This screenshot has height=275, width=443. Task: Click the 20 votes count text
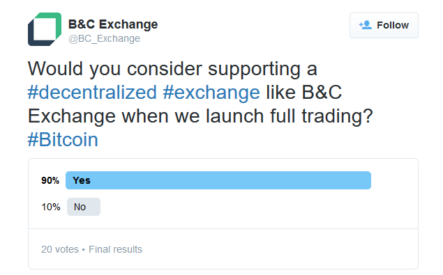(60, 249)
